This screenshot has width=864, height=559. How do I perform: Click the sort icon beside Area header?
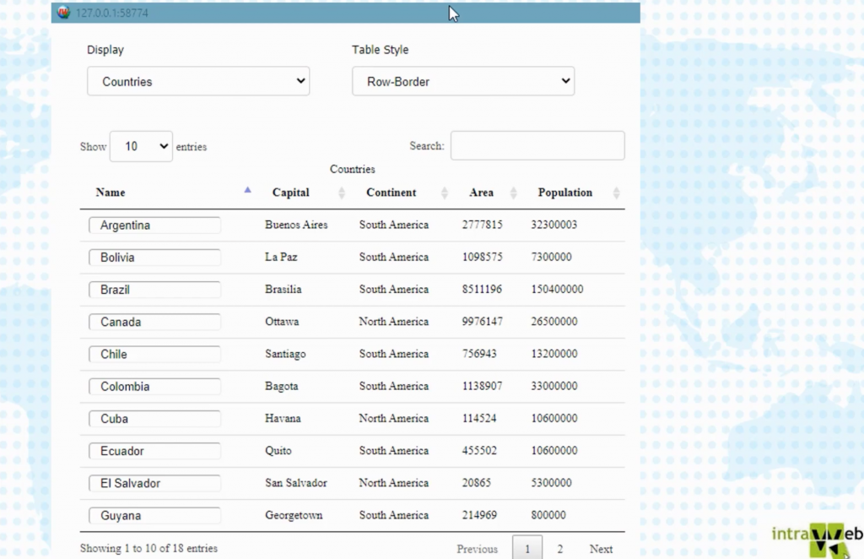coord(513,193)
